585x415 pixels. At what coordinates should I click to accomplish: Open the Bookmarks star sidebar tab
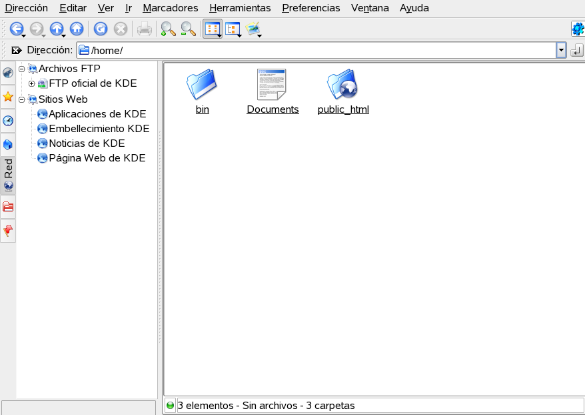point(8,97)
